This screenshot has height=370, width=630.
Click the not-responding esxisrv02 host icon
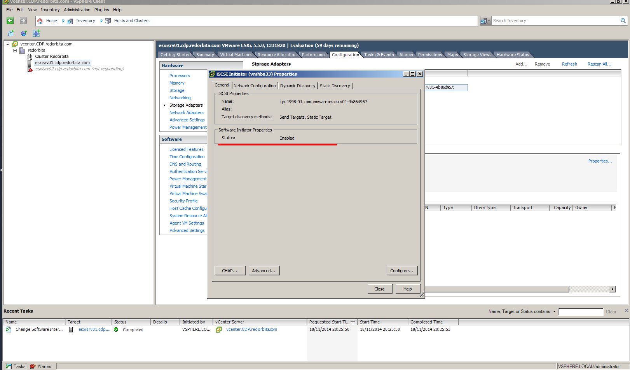(30, 69)
